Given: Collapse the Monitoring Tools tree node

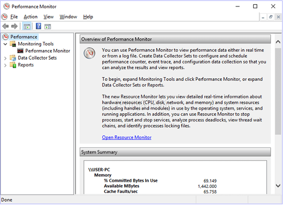Looking at the screenshot, I should tap(5, 44).
